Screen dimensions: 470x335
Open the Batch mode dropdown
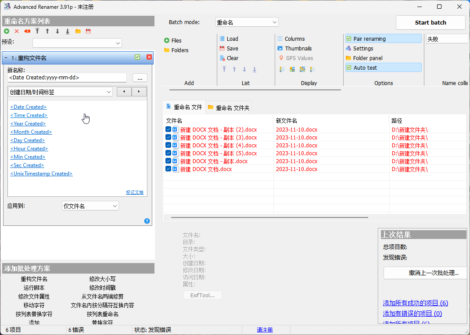247,22
